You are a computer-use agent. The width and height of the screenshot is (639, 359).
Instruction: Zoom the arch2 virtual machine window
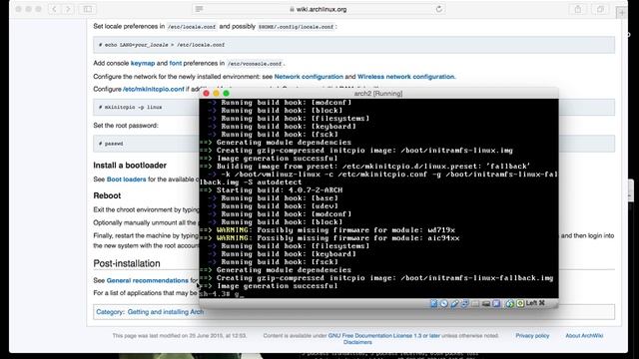[x=227, y=93]
